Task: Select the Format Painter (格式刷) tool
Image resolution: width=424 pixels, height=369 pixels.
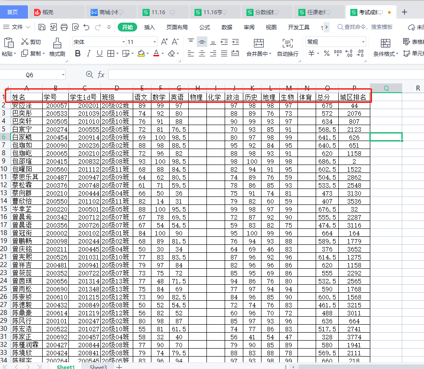Action: coord(57,47)
